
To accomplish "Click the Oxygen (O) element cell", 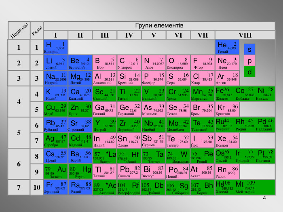I will 178,63.
